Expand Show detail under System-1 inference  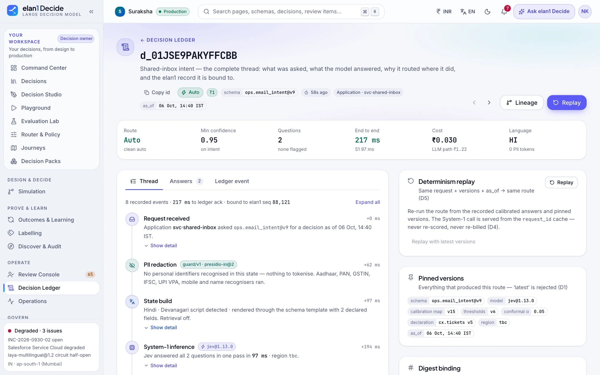161,366
